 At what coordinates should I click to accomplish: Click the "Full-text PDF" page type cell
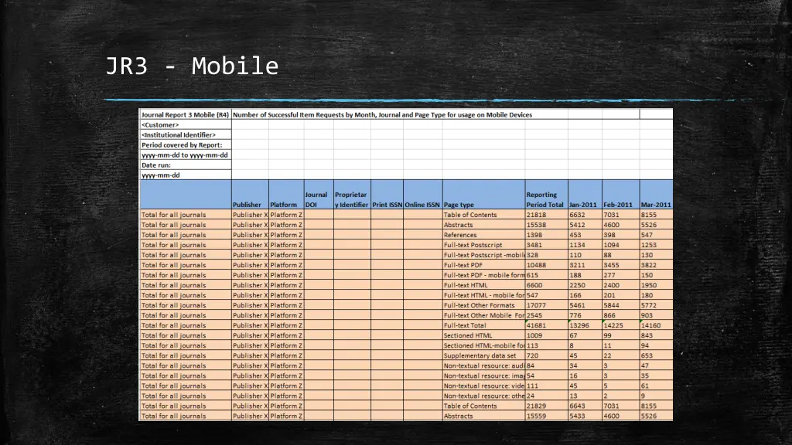[x=483, y=265]
